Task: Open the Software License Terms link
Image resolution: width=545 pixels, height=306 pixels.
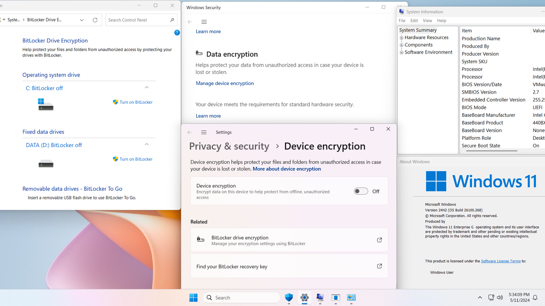Action: point(501,261)
